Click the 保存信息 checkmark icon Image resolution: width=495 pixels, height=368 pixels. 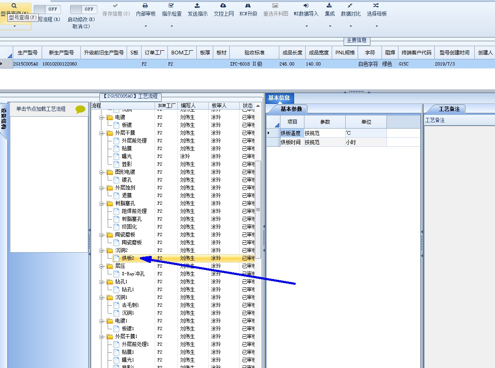coord(115,5)
